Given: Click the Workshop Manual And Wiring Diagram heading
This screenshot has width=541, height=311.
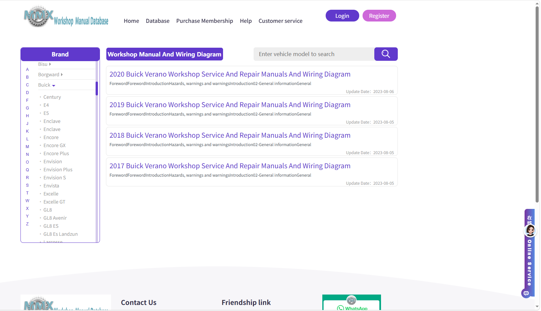Looking at the screenshot, I should 165,54.
